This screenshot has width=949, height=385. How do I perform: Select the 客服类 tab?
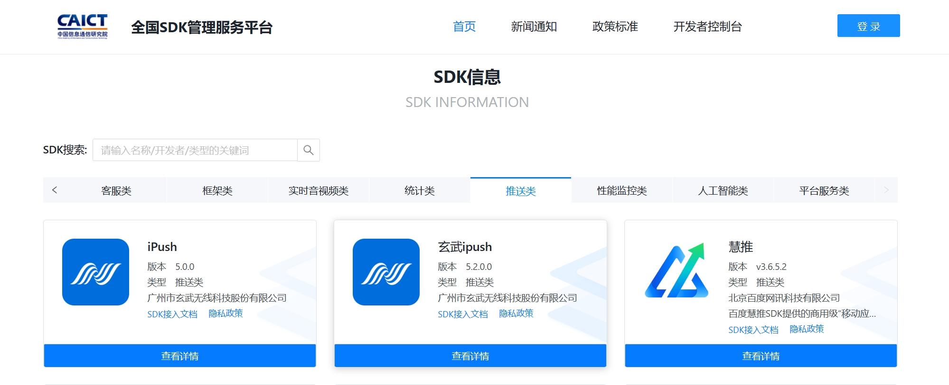pos(116,190)
